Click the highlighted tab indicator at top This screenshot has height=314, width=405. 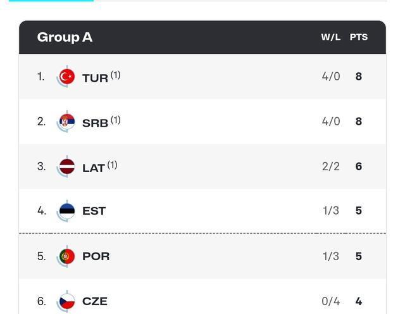point(51,1)
